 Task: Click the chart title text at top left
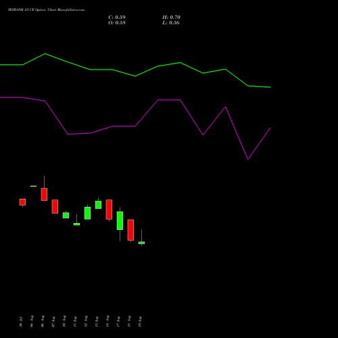[47, 10]
